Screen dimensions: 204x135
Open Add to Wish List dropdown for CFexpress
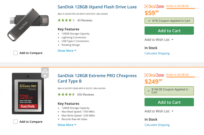tap(159, 111)
